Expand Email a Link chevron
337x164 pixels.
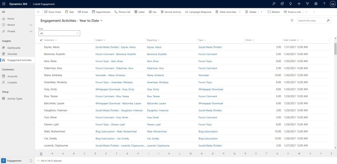[x=306, y=12]
